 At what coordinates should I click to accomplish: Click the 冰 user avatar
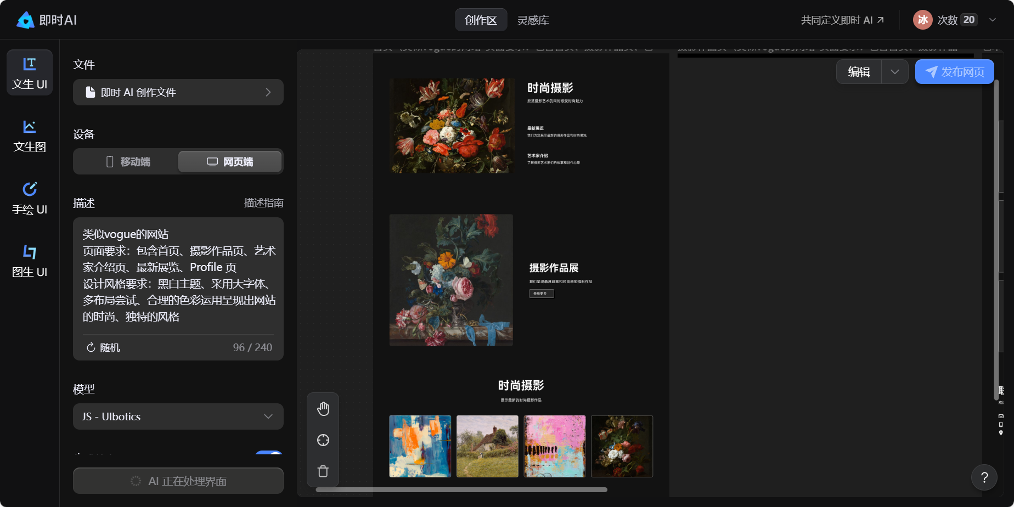tap(923, 20)
